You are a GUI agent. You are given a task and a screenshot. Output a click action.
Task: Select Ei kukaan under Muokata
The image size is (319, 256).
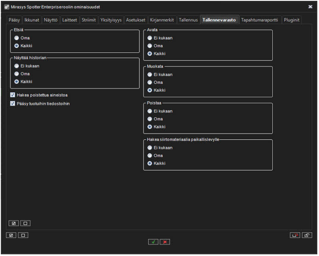[150, 74]
